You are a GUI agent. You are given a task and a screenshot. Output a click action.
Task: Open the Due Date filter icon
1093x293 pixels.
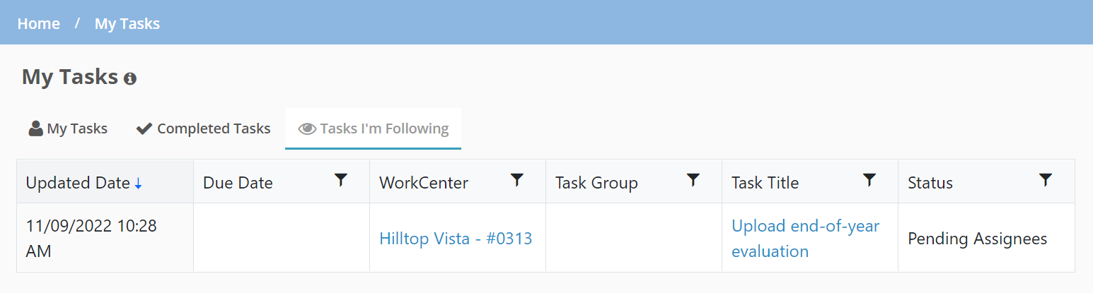(x=341, y=181)
